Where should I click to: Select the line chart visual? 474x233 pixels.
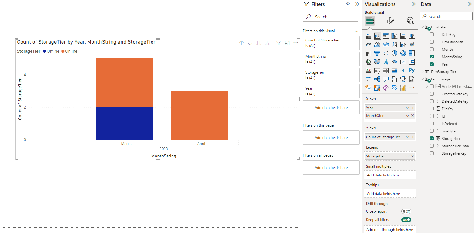(x=368, y=45)
